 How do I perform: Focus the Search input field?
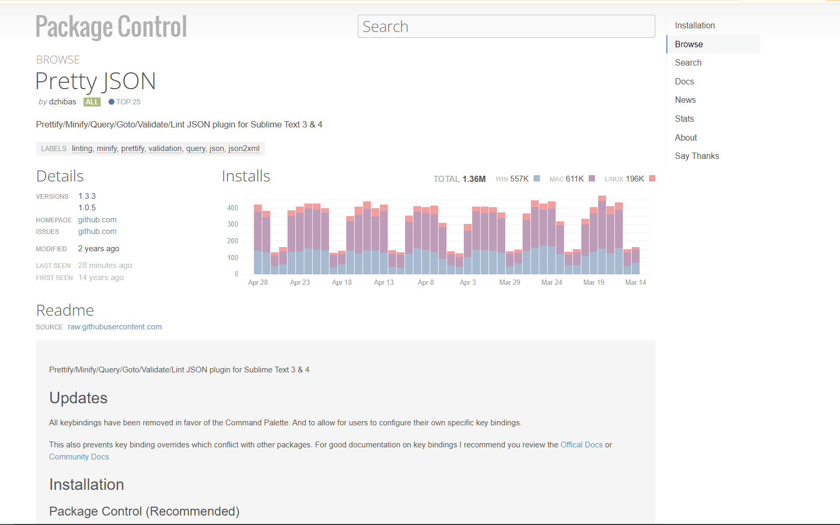point(506,26)
